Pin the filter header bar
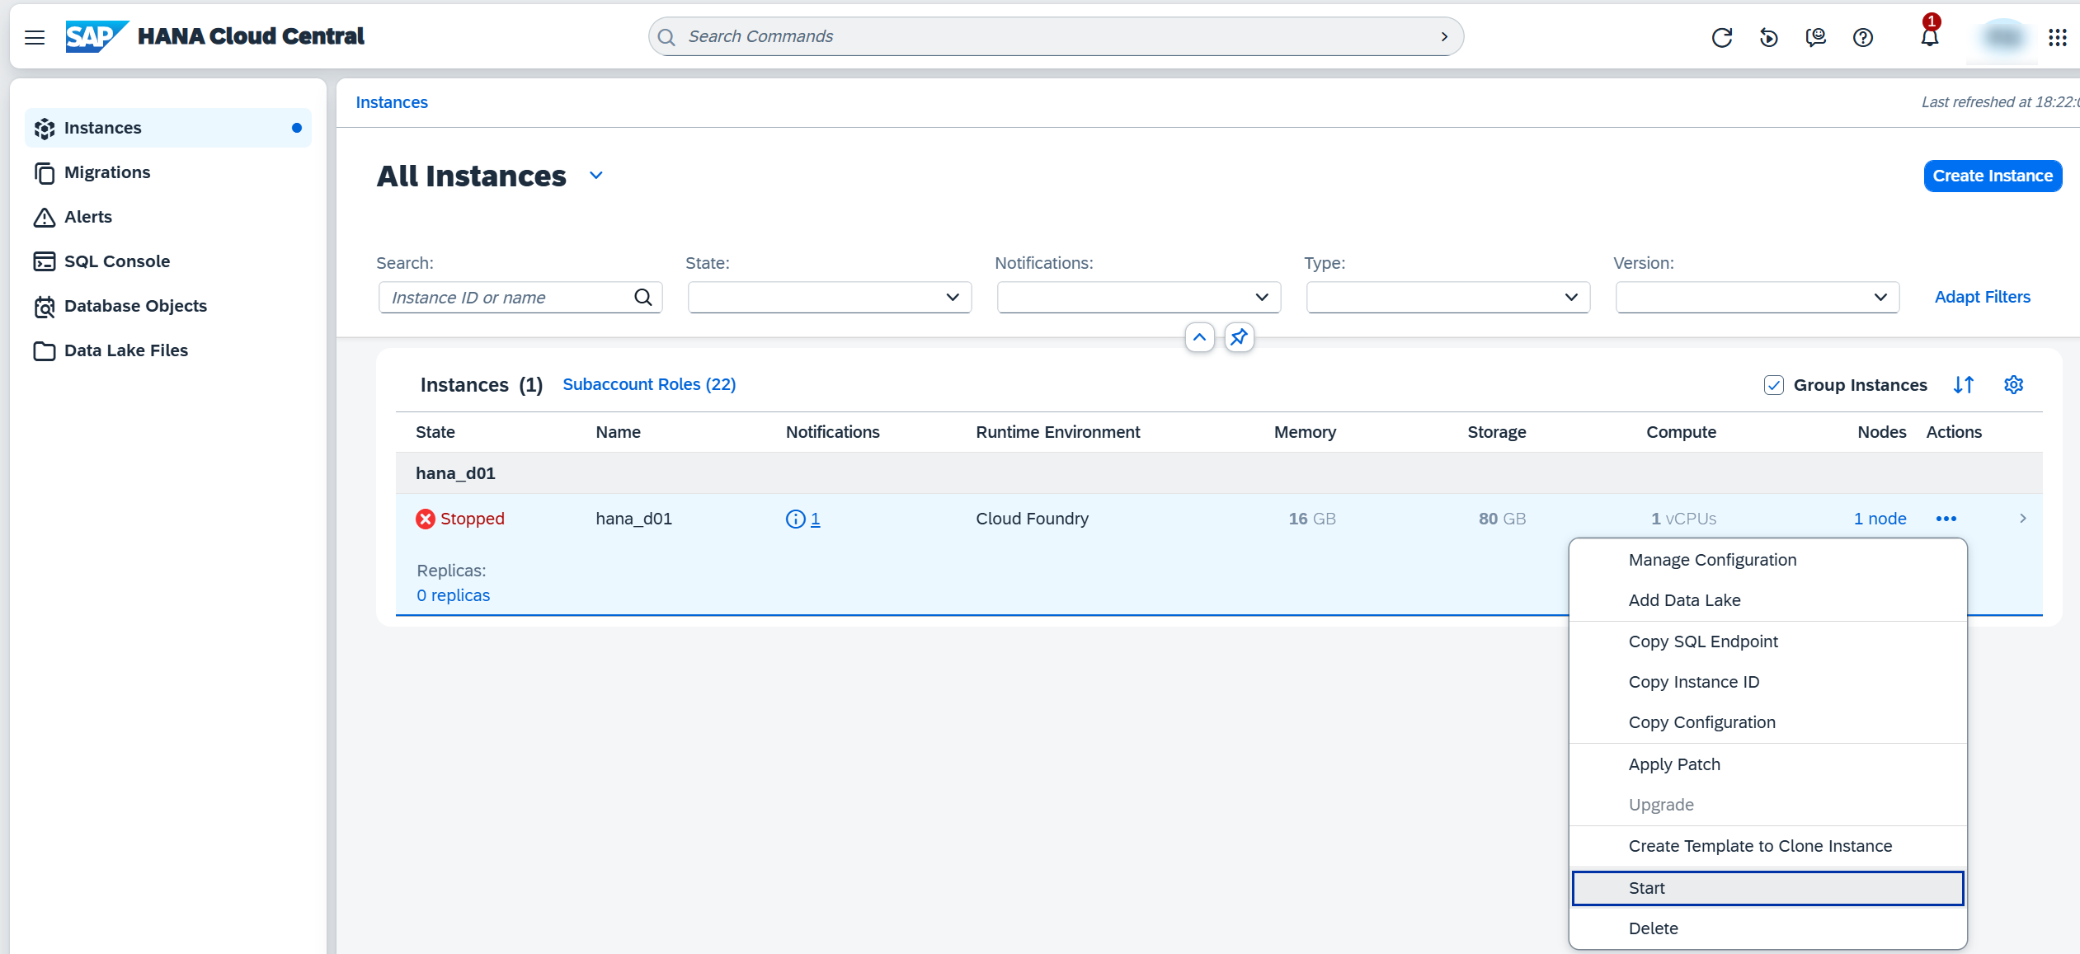 pos(1239,337)
